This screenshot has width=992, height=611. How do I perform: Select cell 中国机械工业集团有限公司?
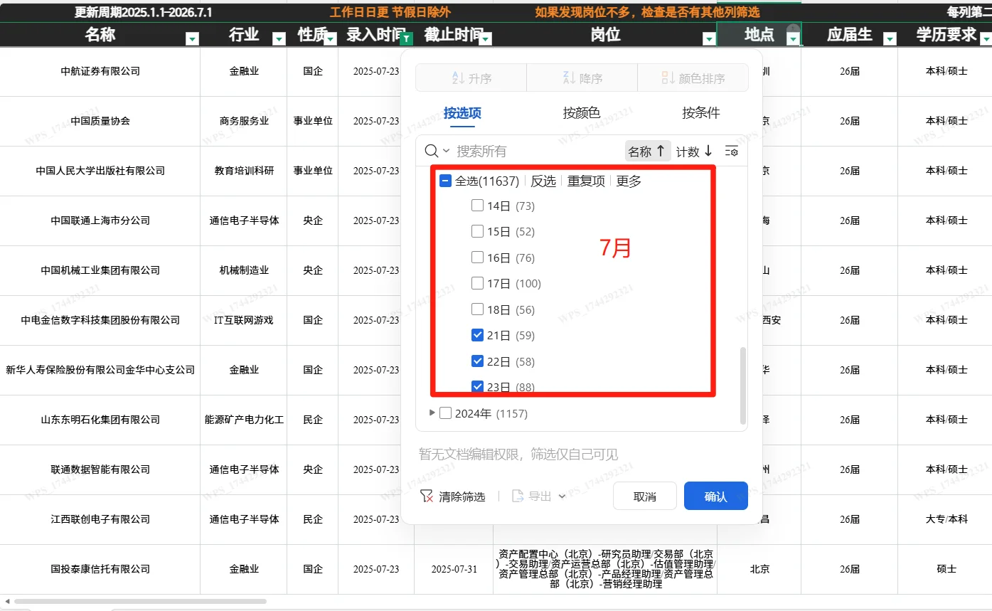[100, 270]
